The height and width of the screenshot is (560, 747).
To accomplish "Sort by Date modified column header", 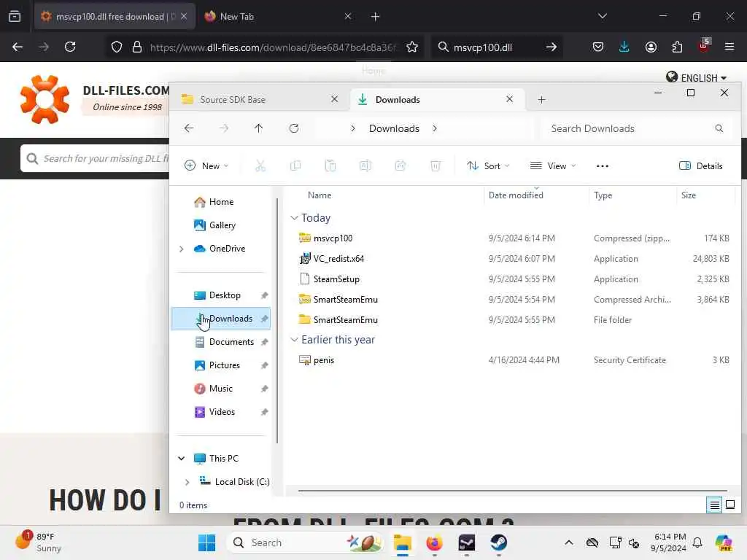I will (536, 195).
